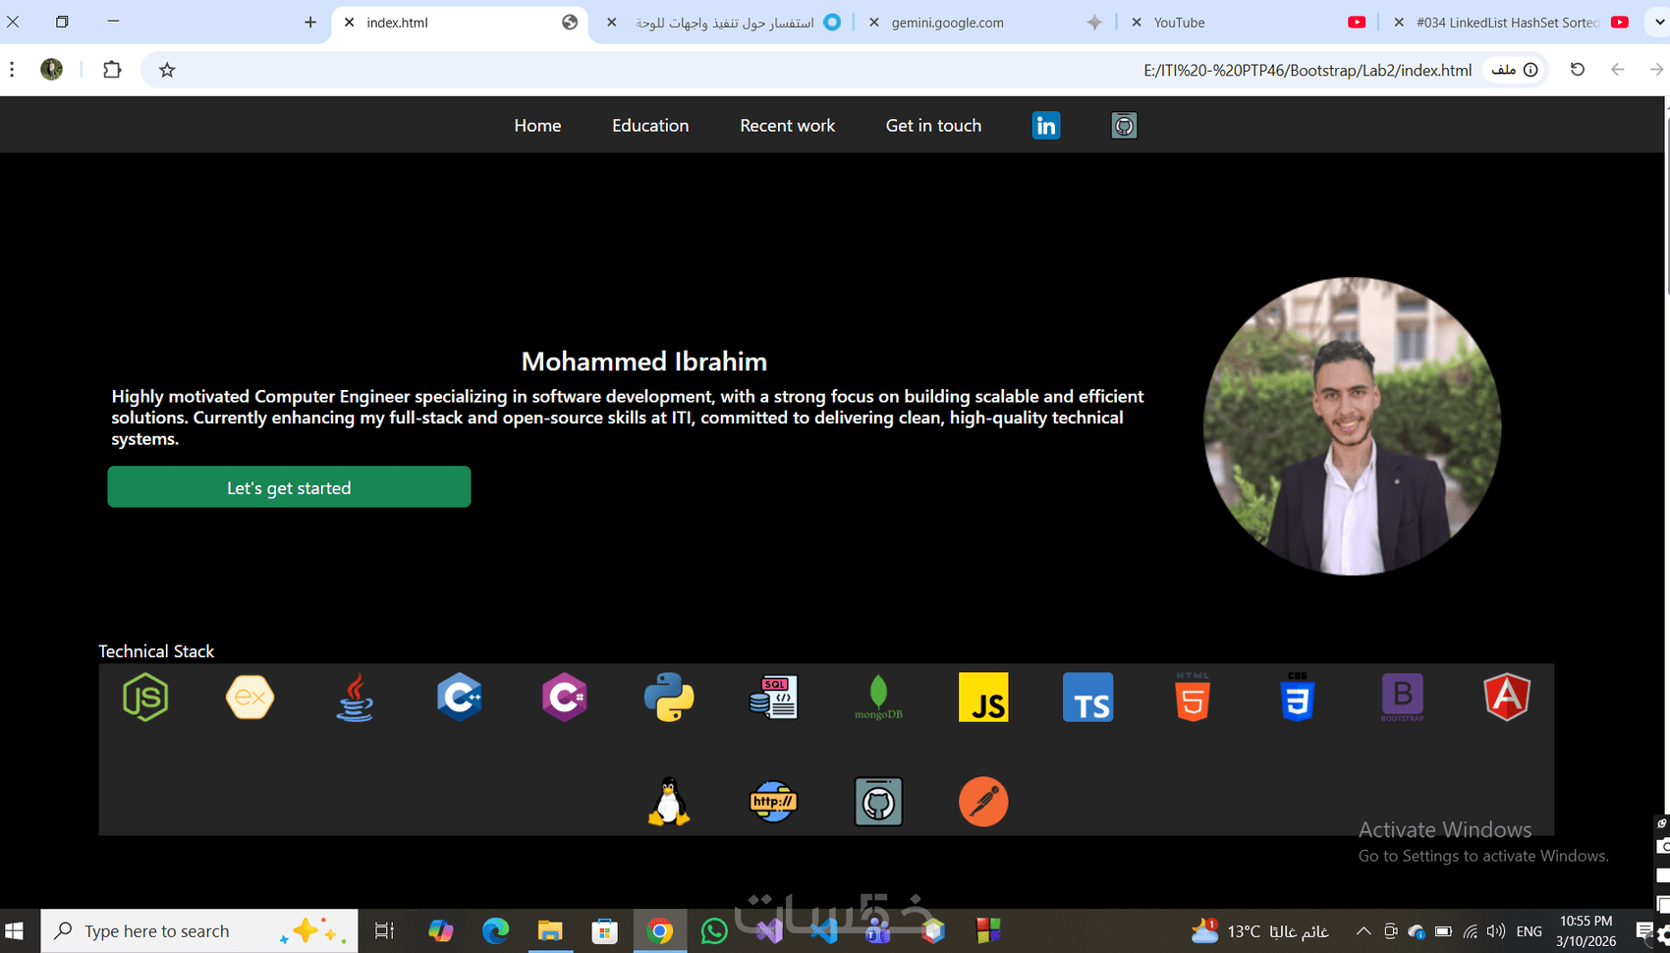The image size is (1670, 953).
Task: Switch to the #034 LinkedList HashSet tab
Action: point(1509,22)
